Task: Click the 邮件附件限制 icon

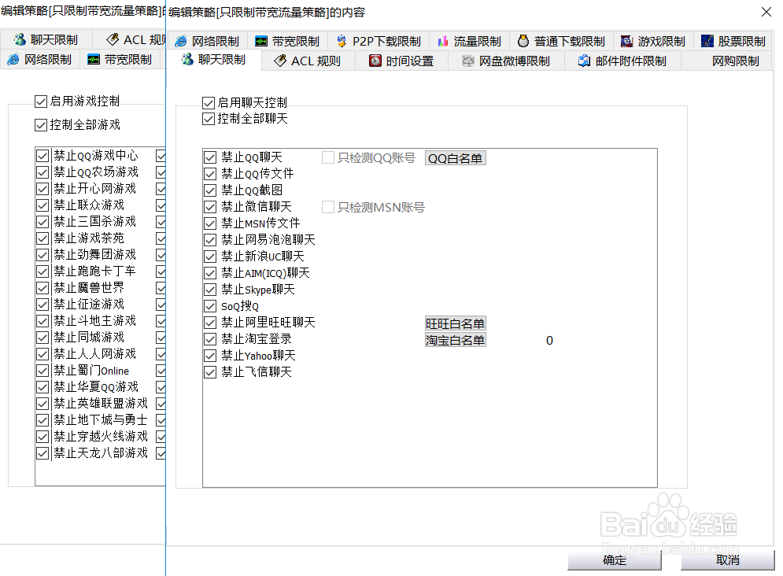Action: [584, 61]
